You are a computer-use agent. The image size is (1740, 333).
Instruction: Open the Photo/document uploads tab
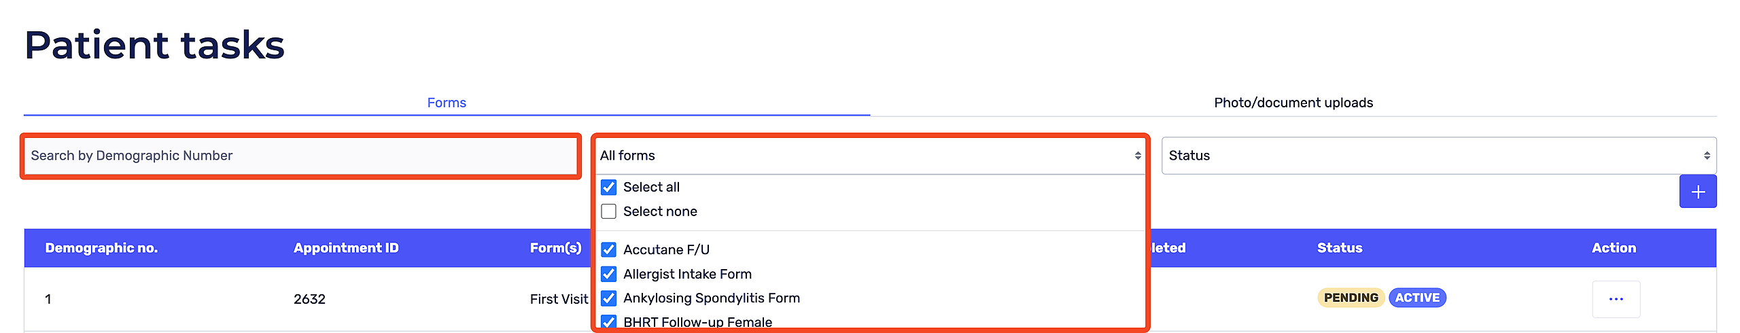[1293, 103]
